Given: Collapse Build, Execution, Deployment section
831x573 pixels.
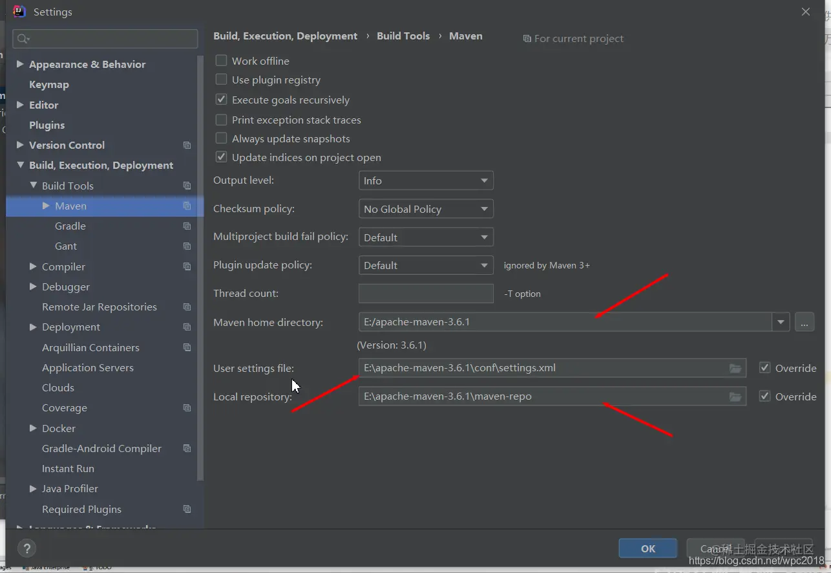Looking at the screenshot, I should click(20, 165).
